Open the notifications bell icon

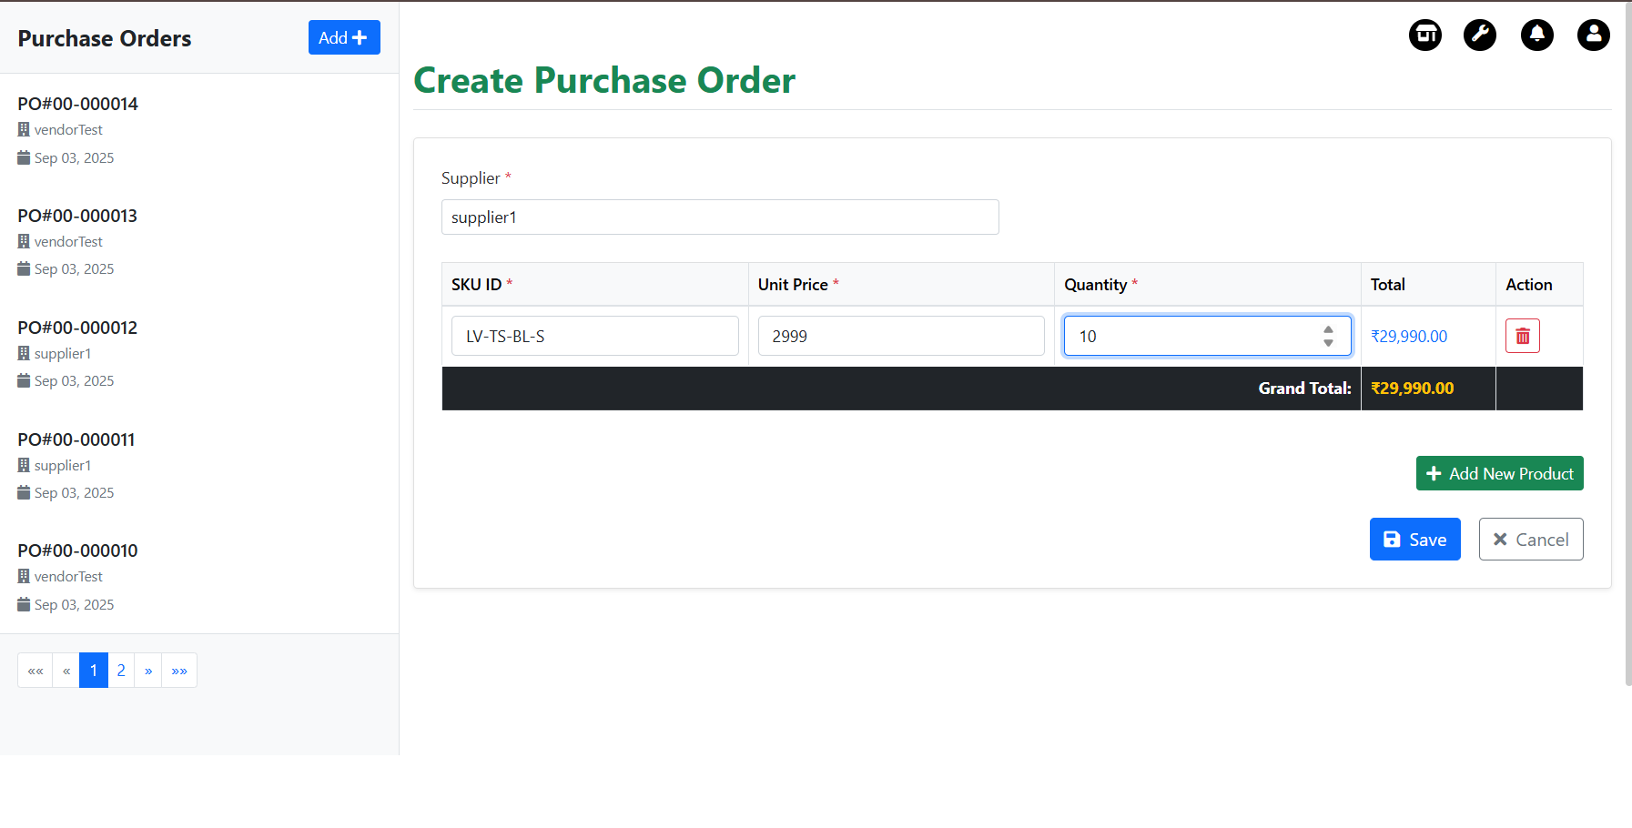pyautogui.click(x=1536, y=35)
